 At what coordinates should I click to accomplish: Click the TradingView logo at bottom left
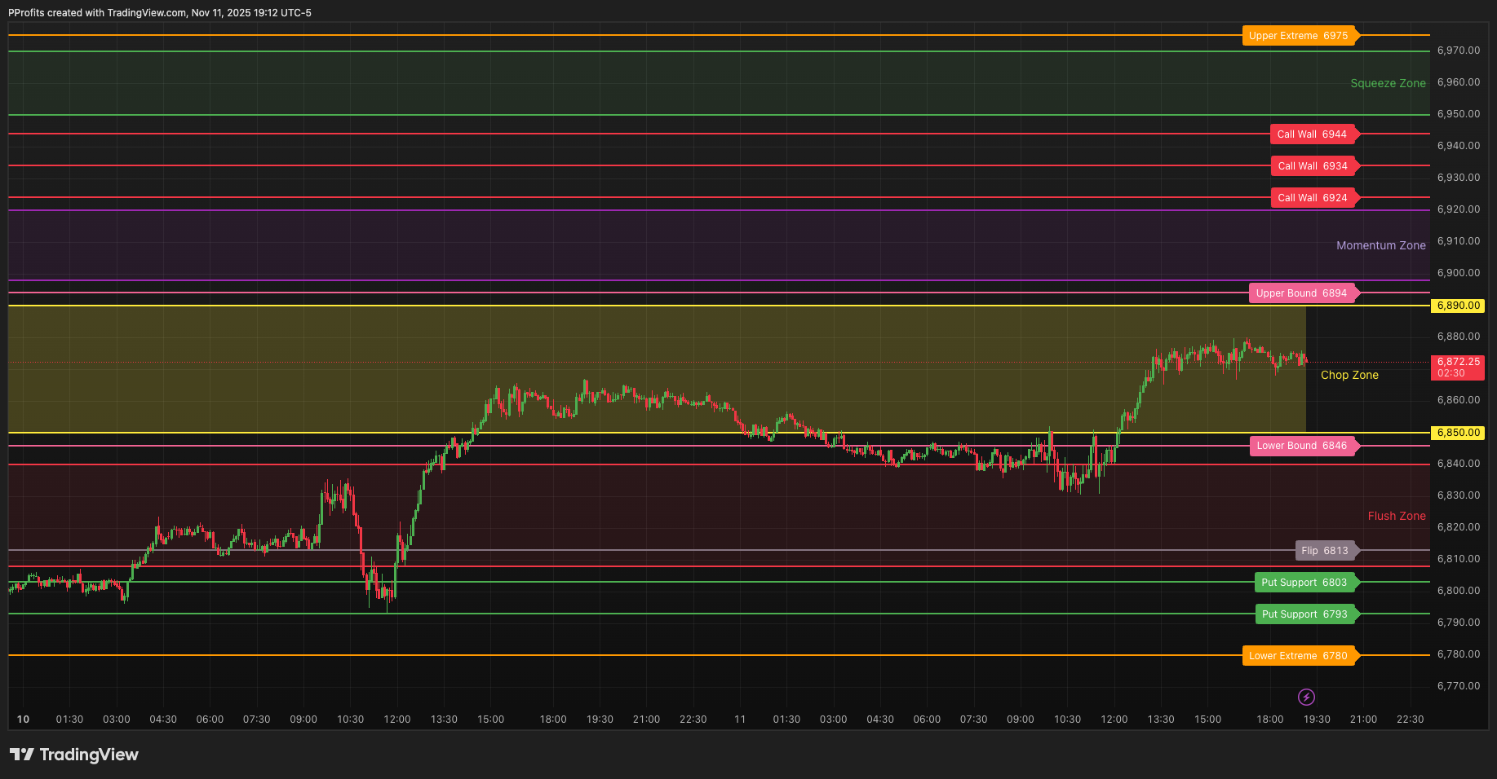point(74,755)
